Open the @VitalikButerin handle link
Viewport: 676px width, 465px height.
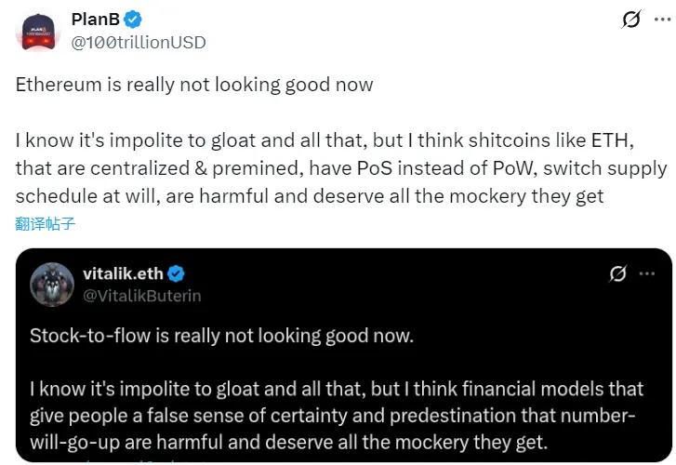[142, 296]
